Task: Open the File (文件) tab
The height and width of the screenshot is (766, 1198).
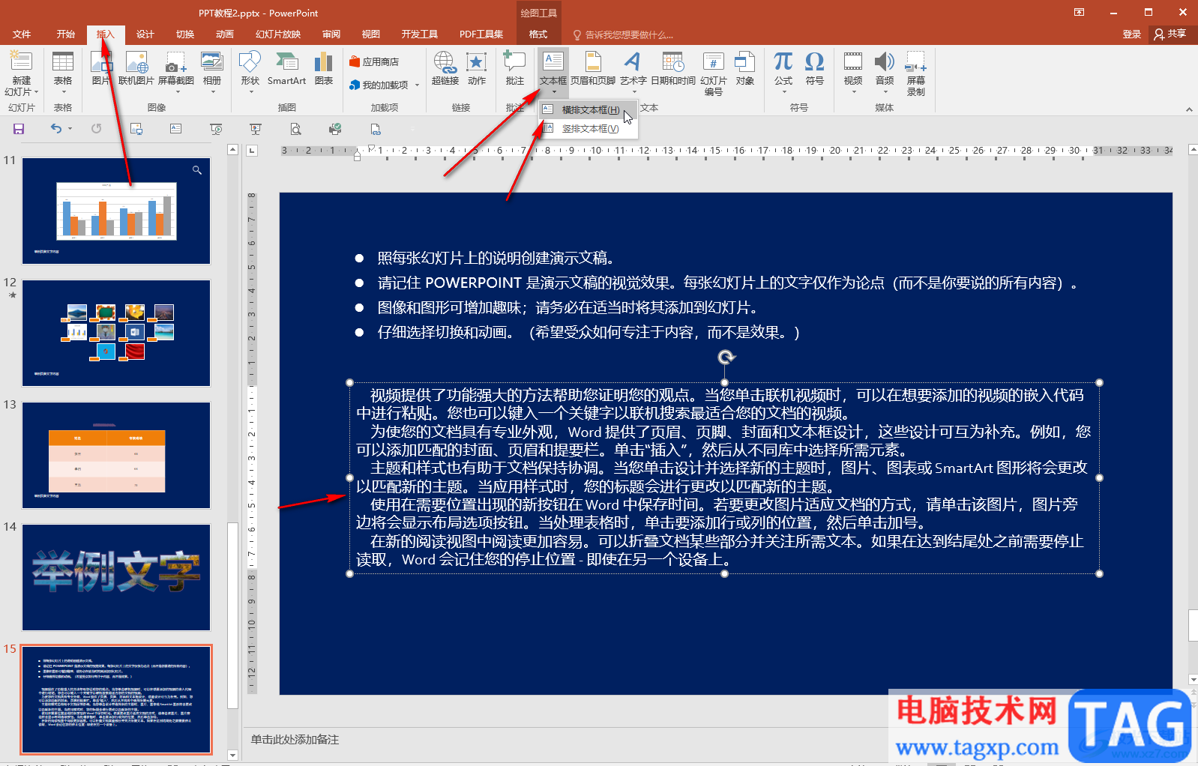Action: (x=22, y=34)
